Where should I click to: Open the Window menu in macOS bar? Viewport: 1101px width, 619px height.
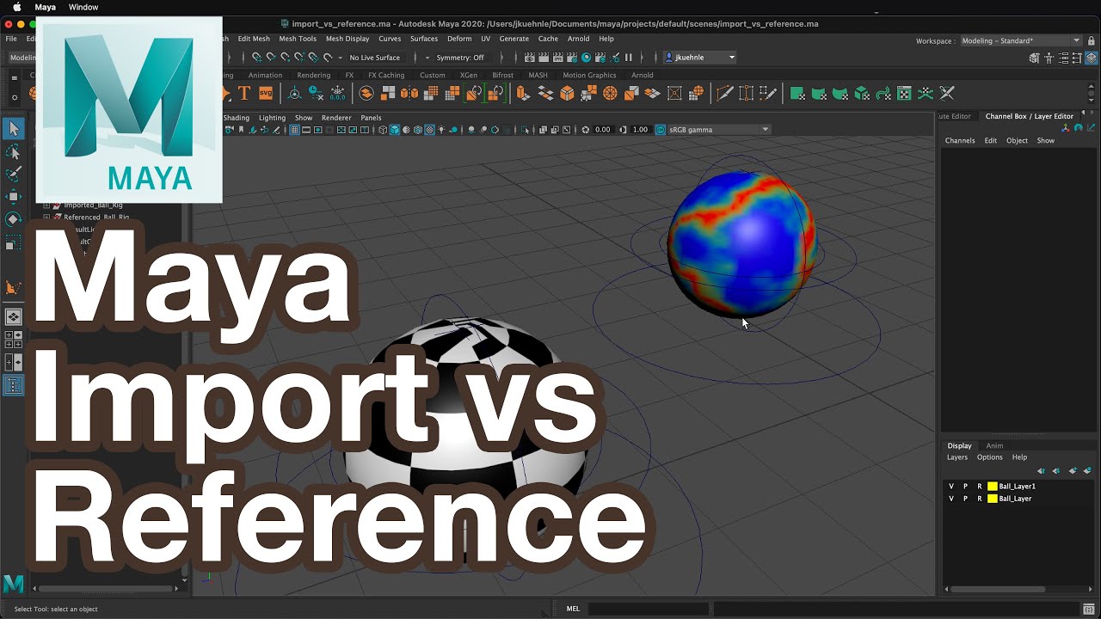[83, 7]
